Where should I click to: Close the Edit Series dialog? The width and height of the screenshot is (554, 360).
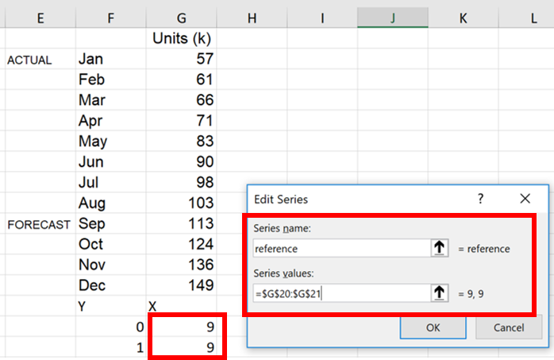[525, 199]
